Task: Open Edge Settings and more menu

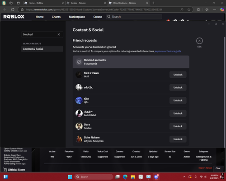Action: tap(215, 10)
